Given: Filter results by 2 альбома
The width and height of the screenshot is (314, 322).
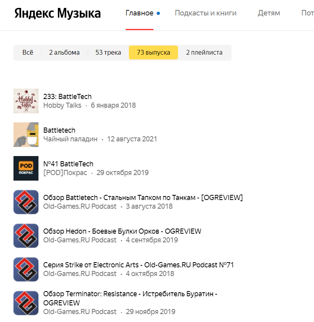Looking at the screenshot, I should tap(64, 53).
